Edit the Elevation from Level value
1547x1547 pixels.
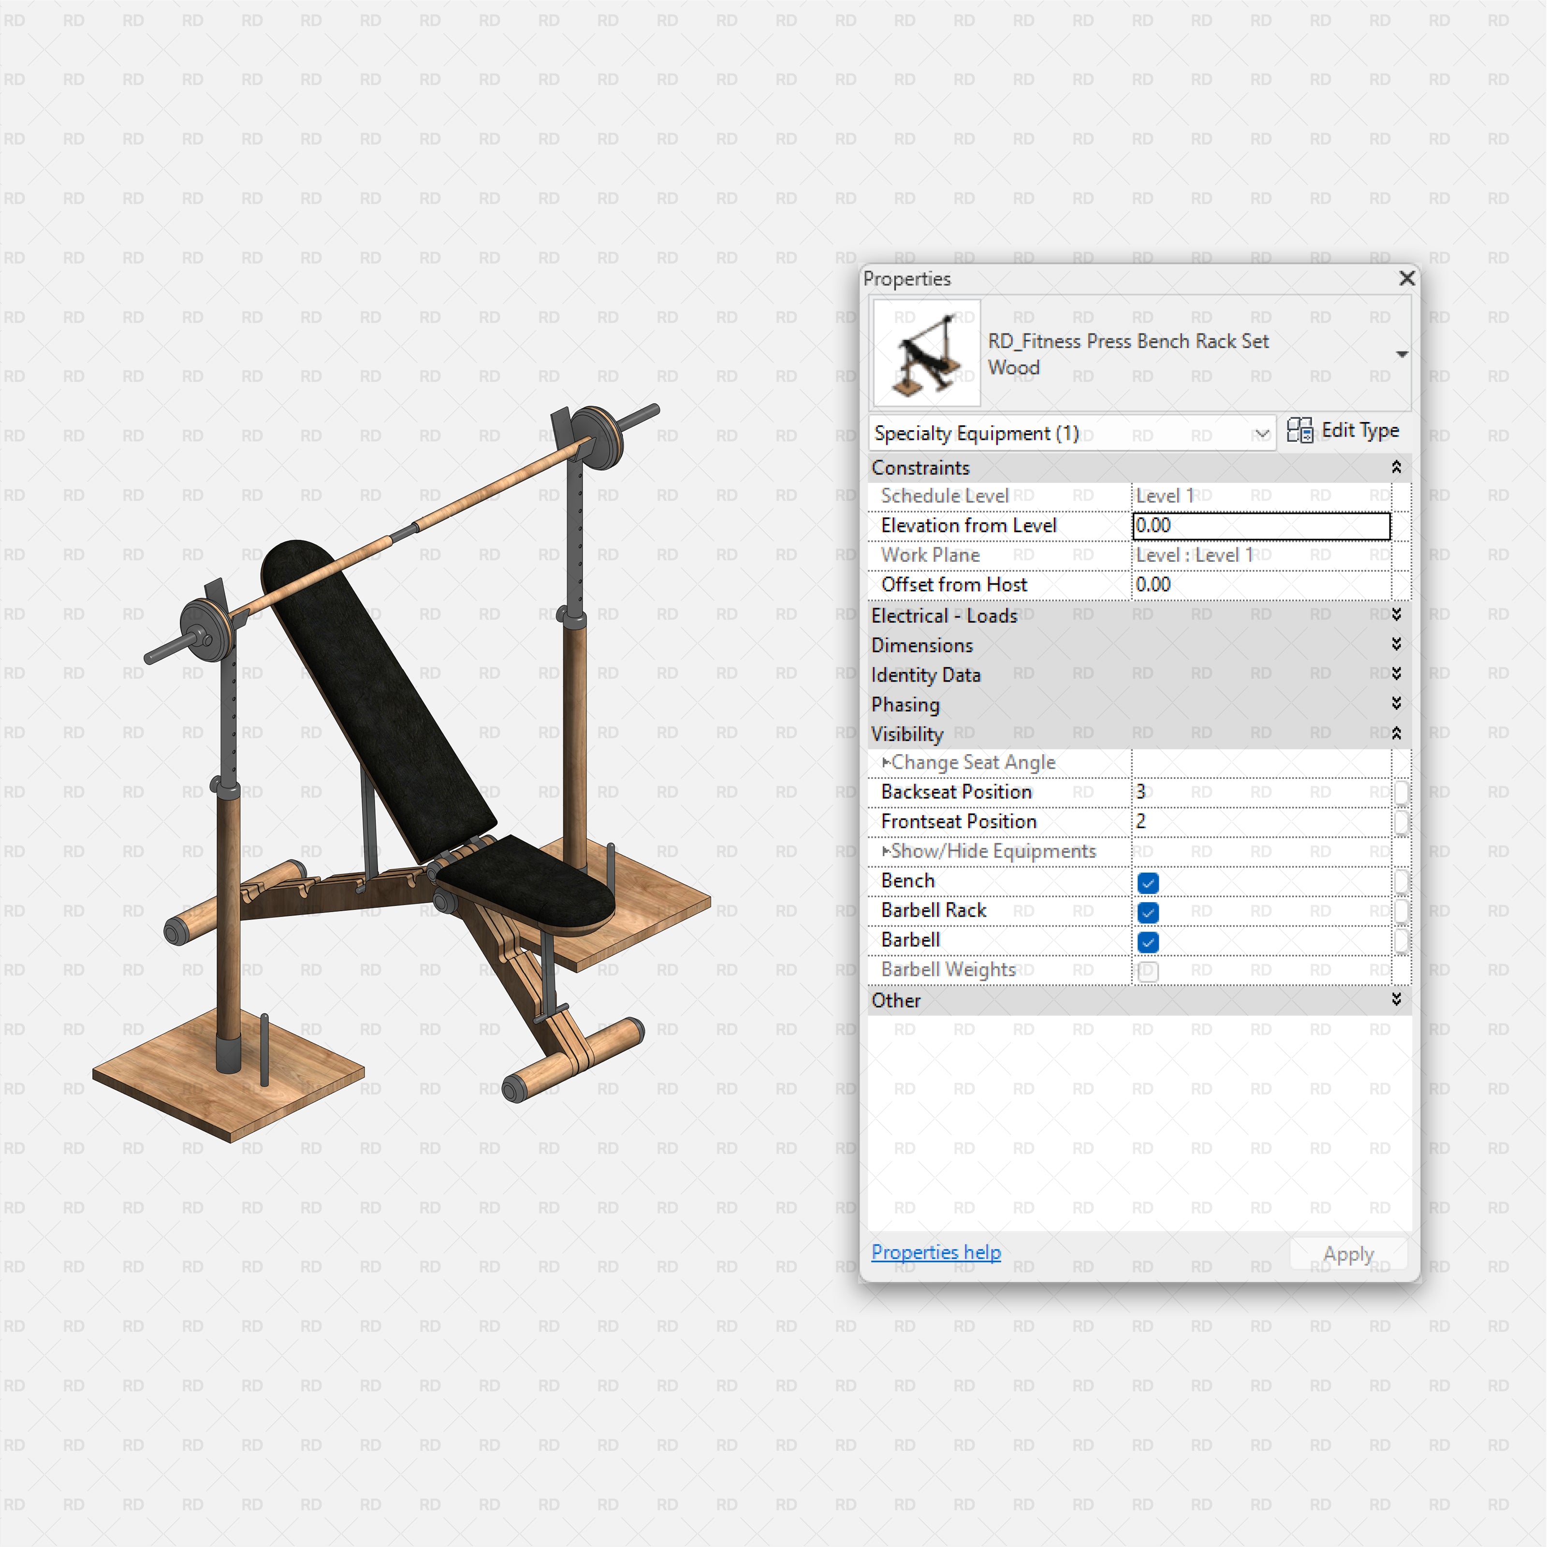click(1261, 526)
